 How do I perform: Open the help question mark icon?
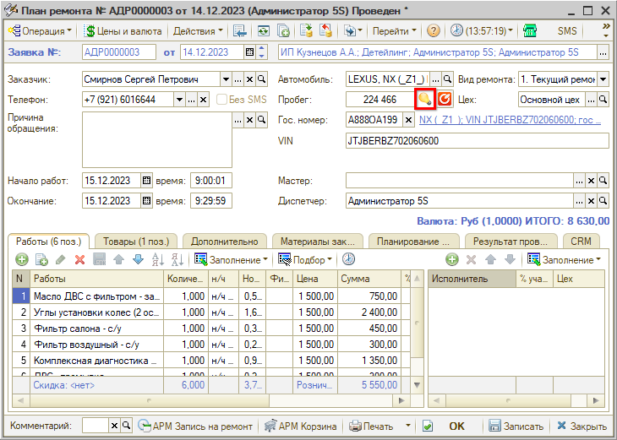[434, 30]
